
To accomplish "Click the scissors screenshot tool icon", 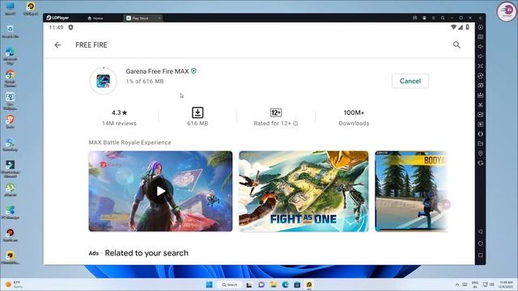I will point(481,105).
